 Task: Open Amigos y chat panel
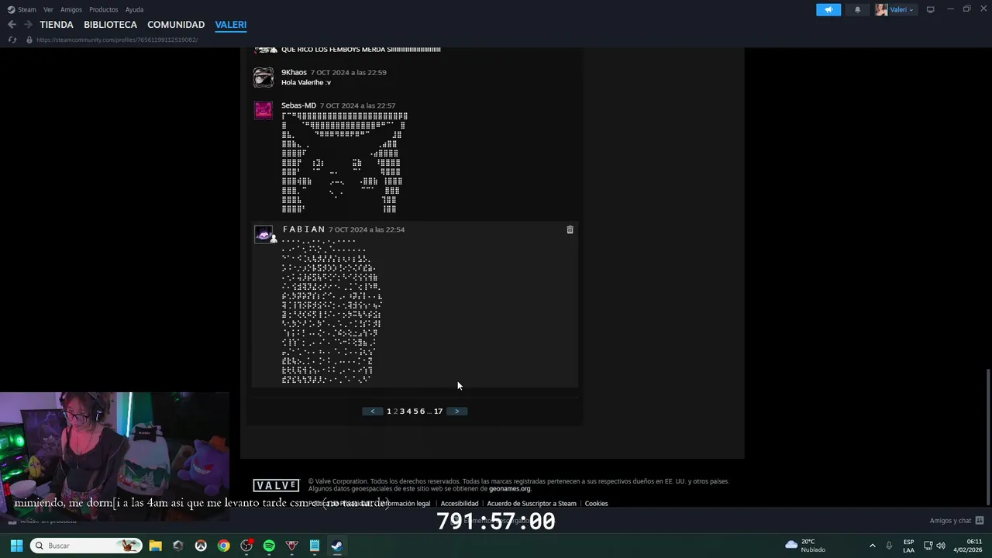[x=956, y=521]
